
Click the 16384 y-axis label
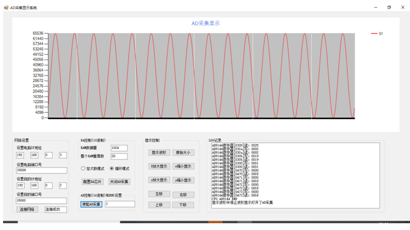tap(38, 96)
